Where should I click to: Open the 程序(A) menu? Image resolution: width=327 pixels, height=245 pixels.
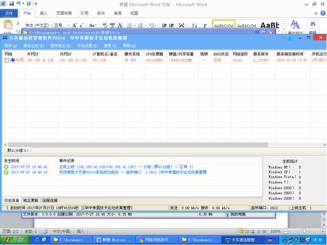coord(11,46)
